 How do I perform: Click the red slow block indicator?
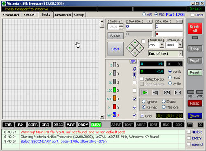pos(115,107)
